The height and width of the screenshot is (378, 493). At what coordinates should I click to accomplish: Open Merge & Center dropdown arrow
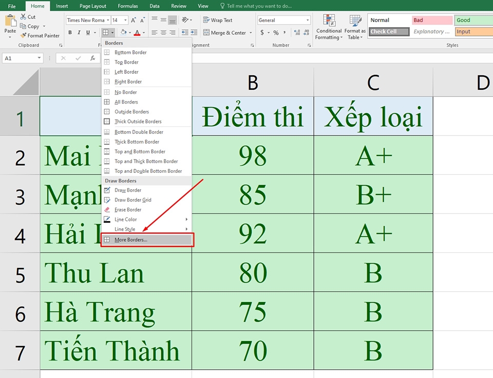coord(251,33)
